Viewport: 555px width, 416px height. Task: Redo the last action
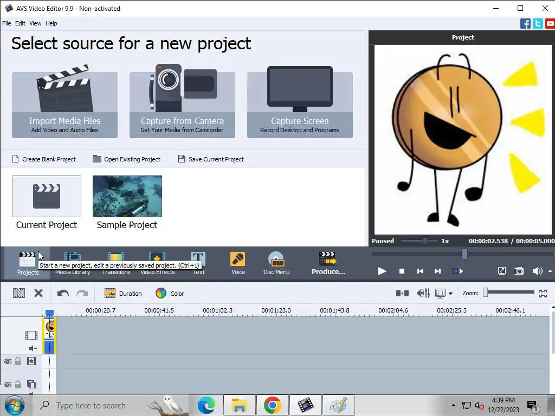(x=82, y=293)
